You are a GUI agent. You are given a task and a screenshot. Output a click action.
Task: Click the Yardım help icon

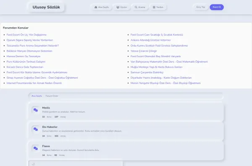click(154, 7)
